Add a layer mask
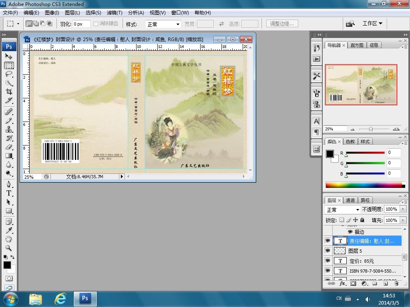 [x=353, y=283]
